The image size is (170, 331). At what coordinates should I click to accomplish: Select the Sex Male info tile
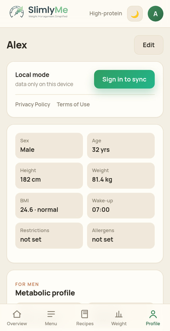coord(49,146)
